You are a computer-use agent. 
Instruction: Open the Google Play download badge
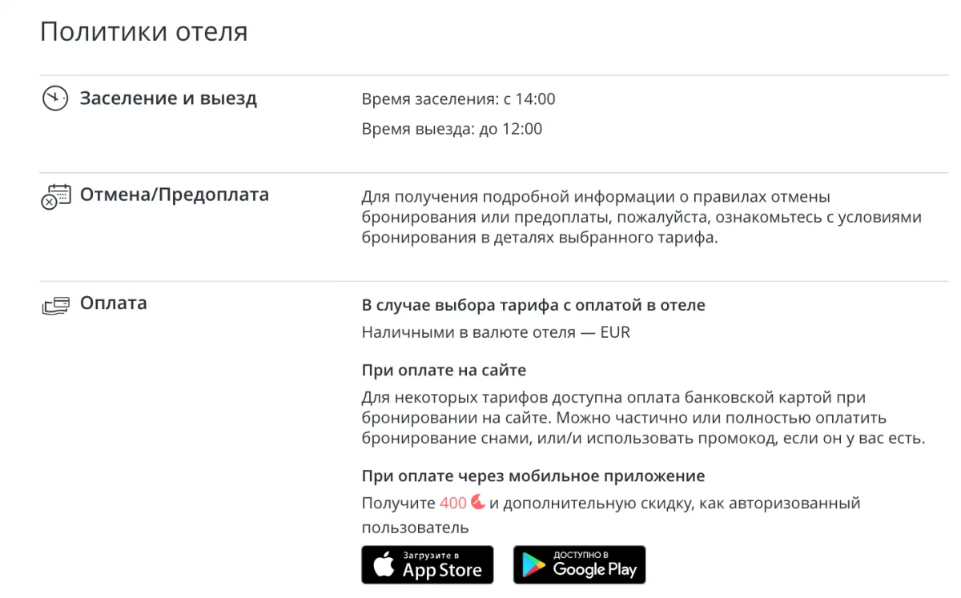(579, 565)
